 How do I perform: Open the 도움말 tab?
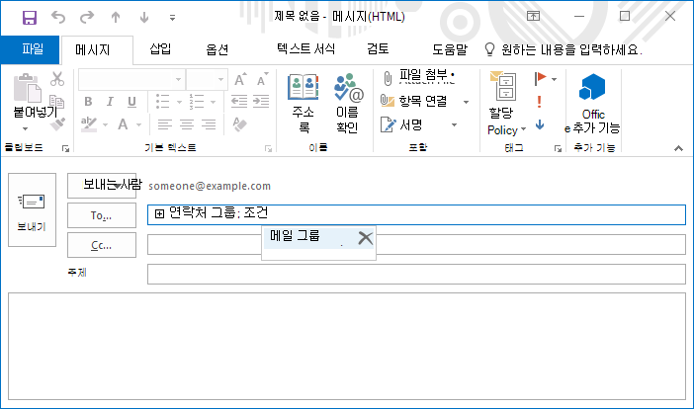point(450,49)
